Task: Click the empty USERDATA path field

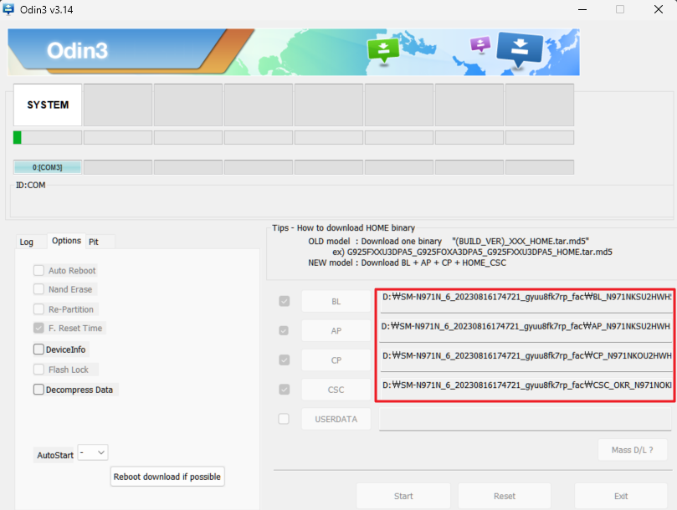Action: coord(526,419)
